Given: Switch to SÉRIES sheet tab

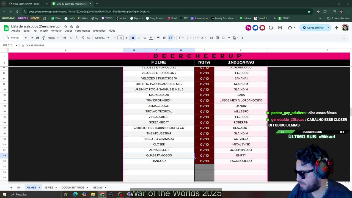Looking at the screenshot, I should [49, 188].
